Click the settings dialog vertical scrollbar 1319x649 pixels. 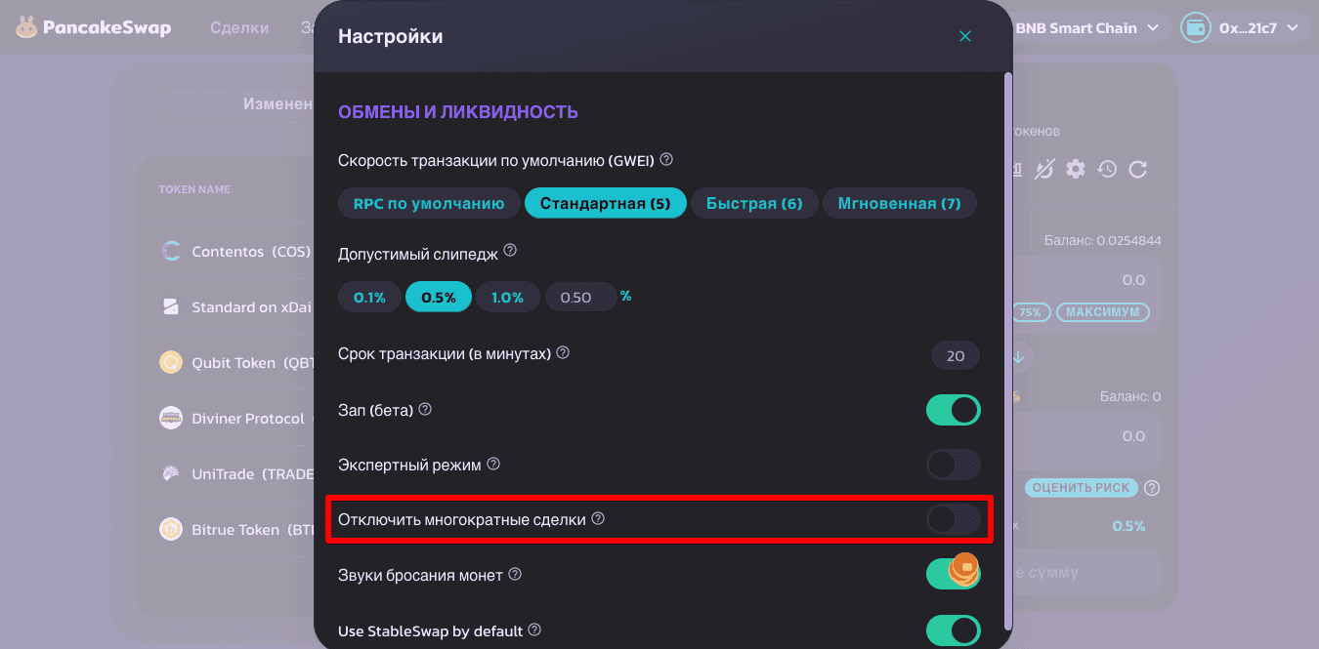1008,349
